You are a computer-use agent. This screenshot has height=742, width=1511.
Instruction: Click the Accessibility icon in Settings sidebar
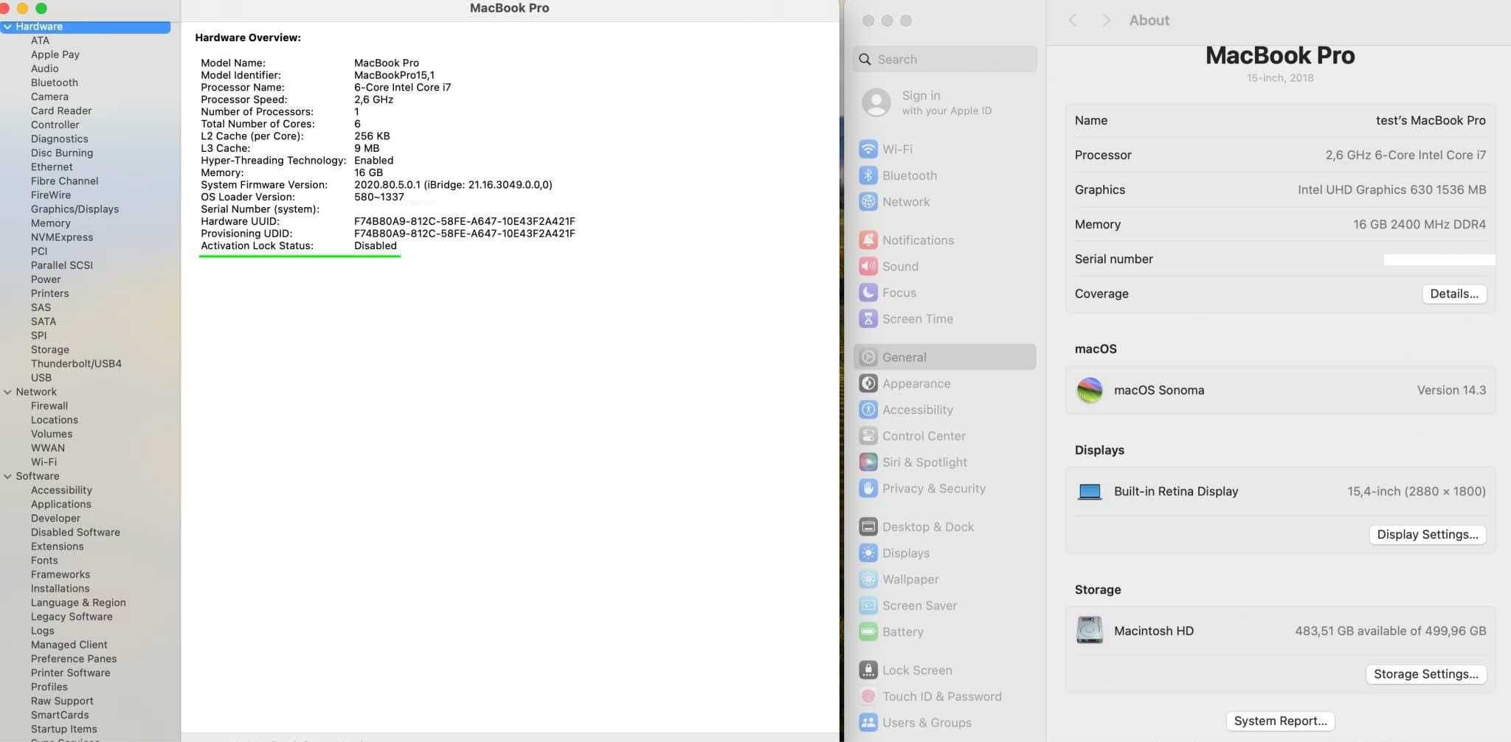click(868, 410)
